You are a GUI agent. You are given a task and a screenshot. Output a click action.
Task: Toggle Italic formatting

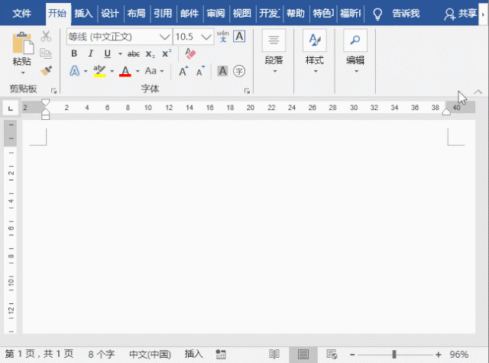90,53
